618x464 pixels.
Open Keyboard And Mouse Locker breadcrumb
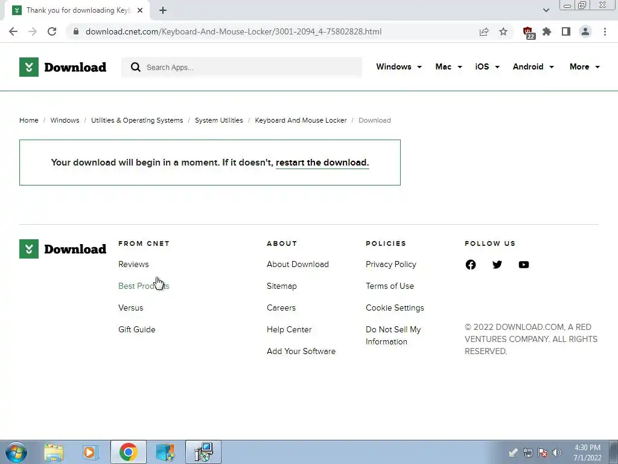click(301, 120)
